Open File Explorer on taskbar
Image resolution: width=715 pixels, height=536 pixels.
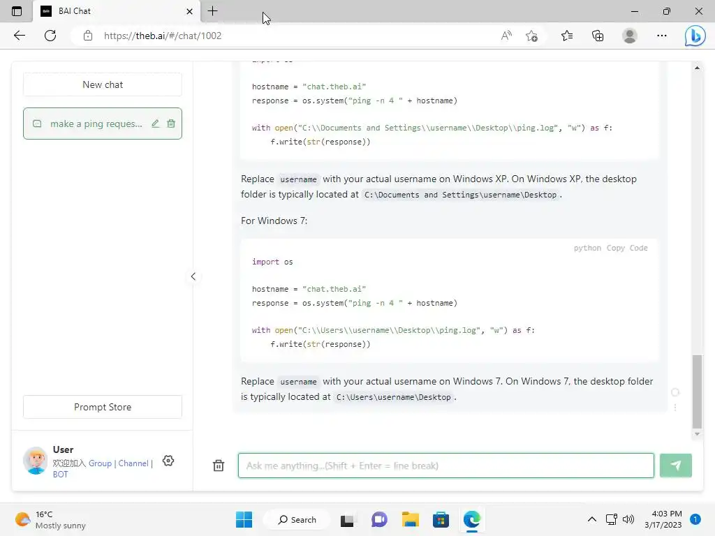coord(410,519)
